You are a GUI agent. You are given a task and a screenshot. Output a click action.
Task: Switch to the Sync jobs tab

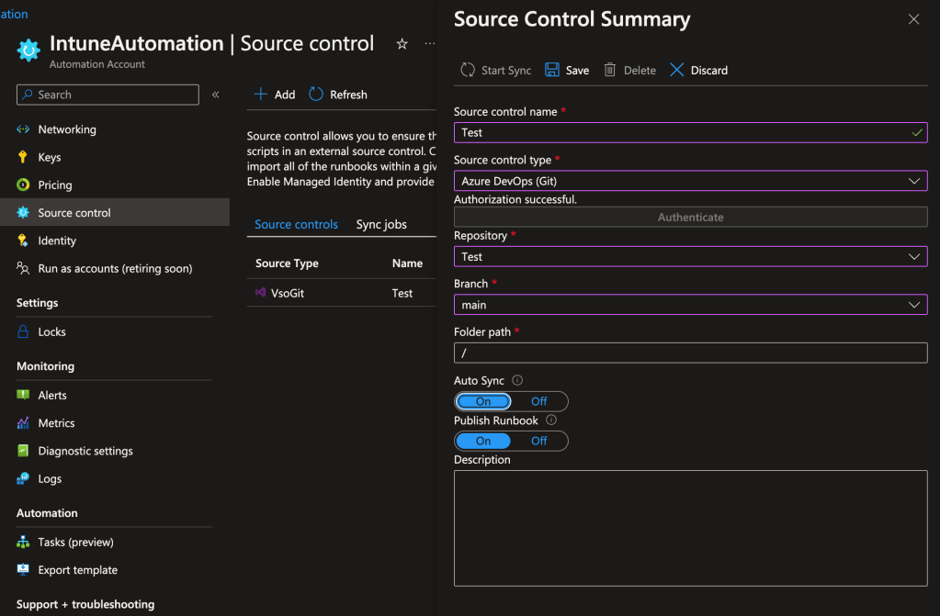tap(381, 224)
